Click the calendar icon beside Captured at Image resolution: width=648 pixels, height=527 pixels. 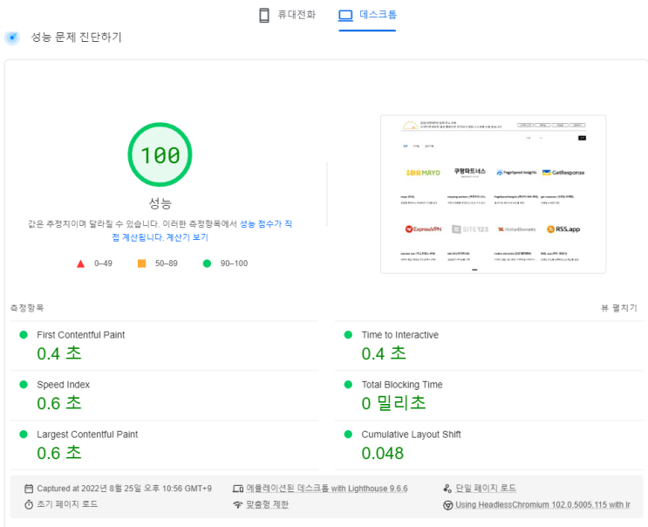(x=29, y=489)
